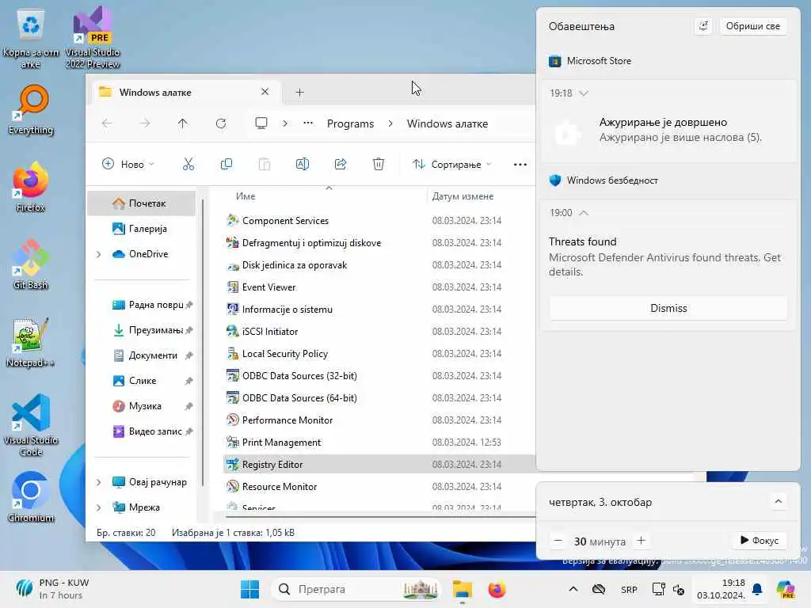
Task: Click the Back navigation arrow in Explorer
Action: (x=107, y=123)
